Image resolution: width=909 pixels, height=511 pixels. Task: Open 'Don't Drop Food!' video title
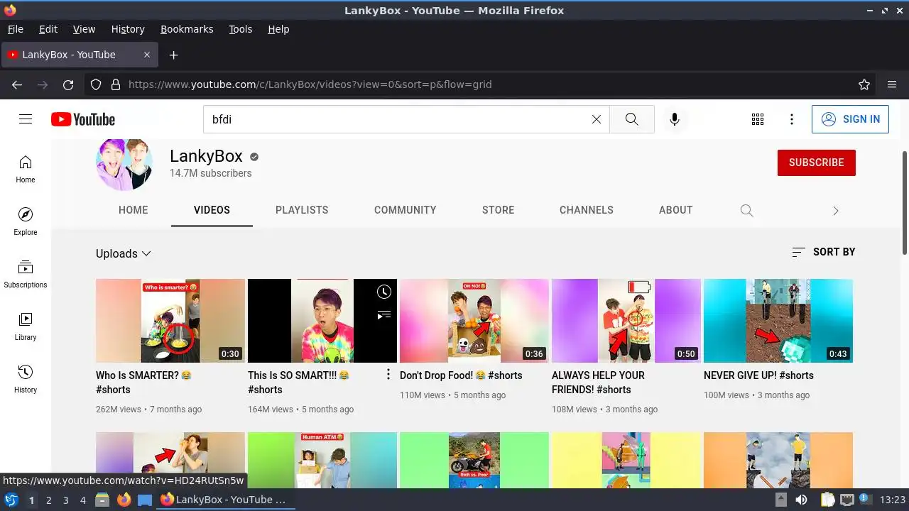pyautogui.click(x=461, y=375)
